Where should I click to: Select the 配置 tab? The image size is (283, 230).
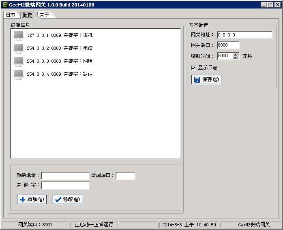pos(27,15)
